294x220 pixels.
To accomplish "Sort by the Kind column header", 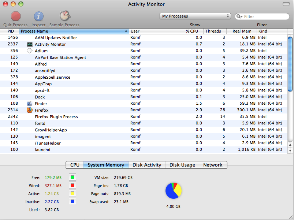I will tap(272, 31).
